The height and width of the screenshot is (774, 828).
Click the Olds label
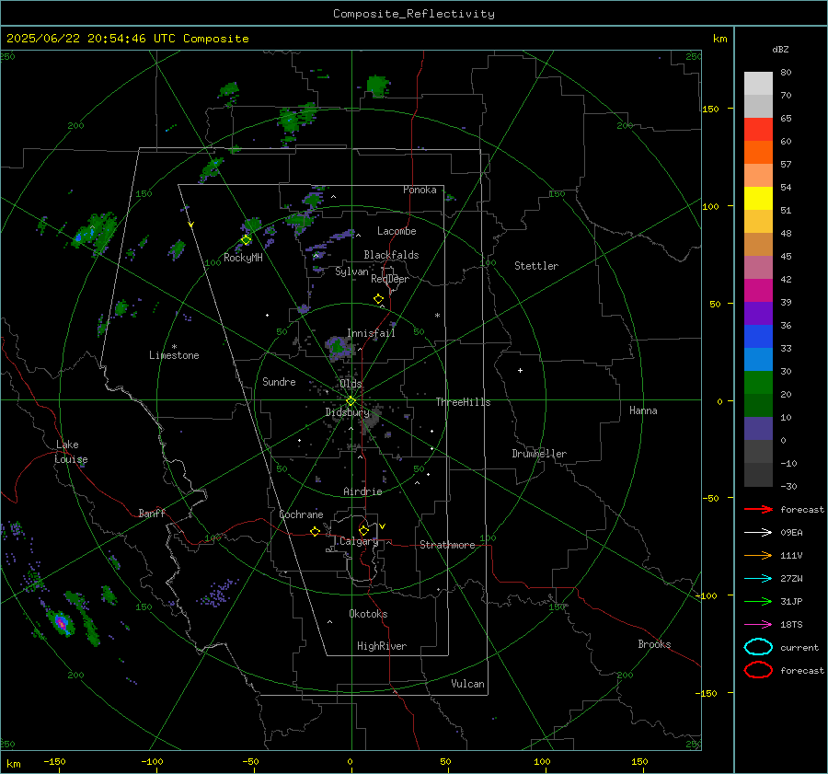coord(351,384)
